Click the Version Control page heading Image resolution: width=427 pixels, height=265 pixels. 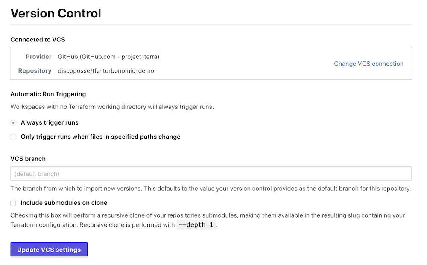coord(56,13)
